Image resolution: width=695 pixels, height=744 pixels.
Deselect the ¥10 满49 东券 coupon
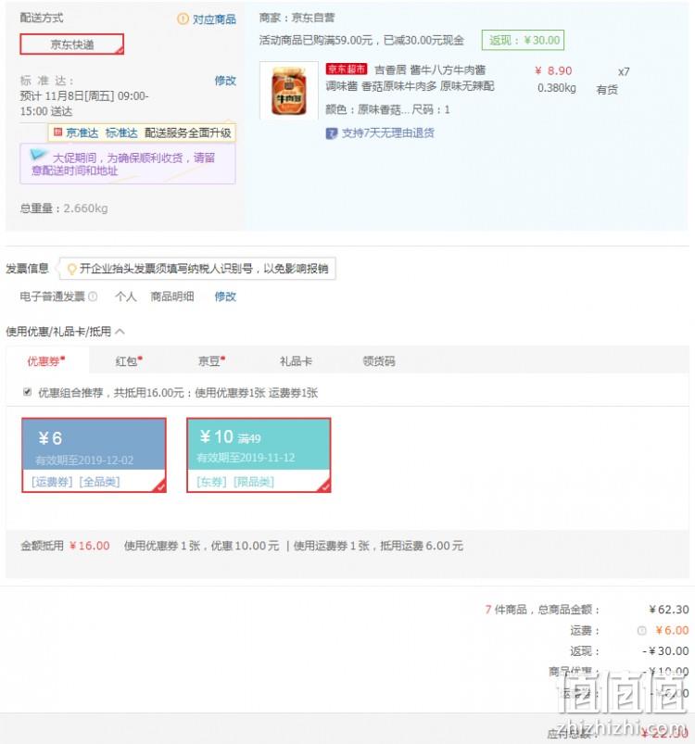coord(259,455)
